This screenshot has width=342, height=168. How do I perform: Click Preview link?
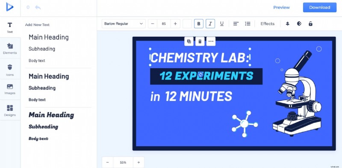pos(281,7)
